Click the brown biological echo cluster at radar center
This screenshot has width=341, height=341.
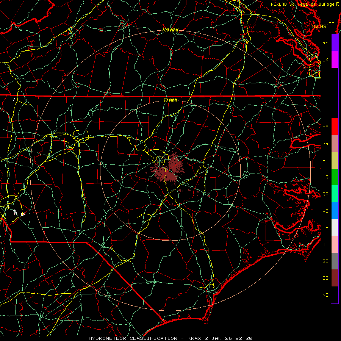coord(170,169)
